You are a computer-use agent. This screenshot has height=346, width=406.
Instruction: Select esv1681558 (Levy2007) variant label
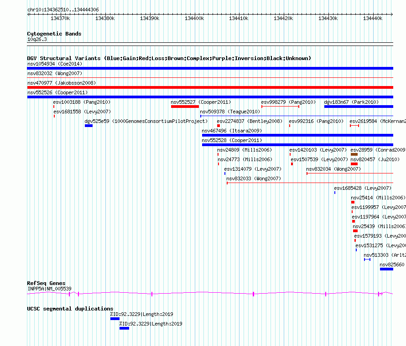coord(82,112)
